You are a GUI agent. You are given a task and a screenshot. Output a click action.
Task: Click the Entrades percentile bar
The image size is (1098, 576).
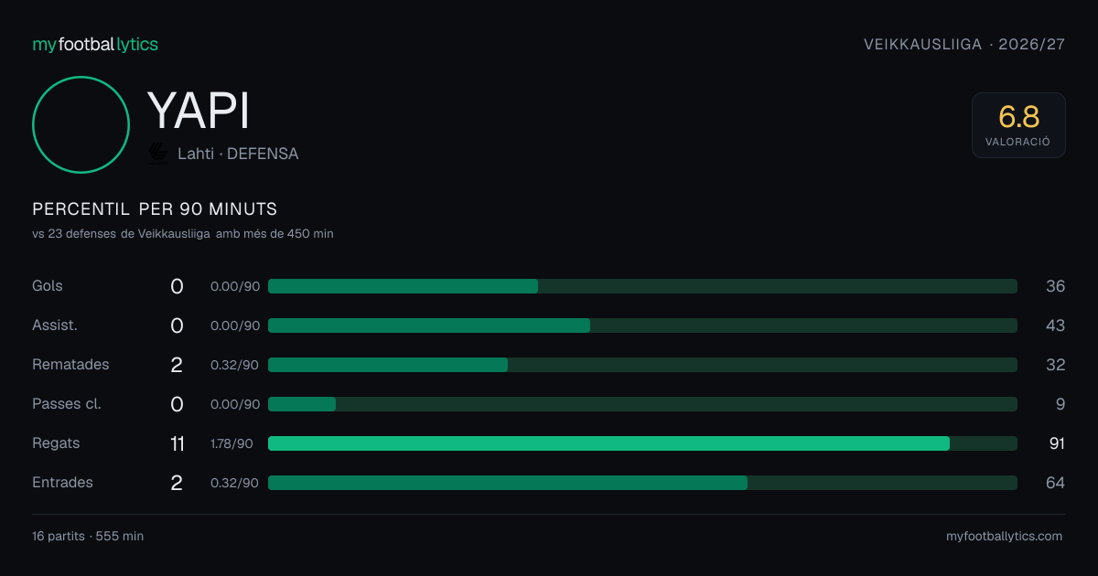[x=642, y=483]
